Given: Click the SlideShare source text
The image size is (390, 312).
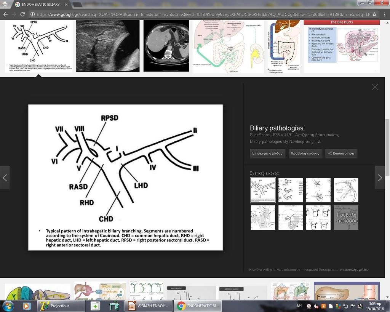Looking at the screenshot, I should click(259, 135).
